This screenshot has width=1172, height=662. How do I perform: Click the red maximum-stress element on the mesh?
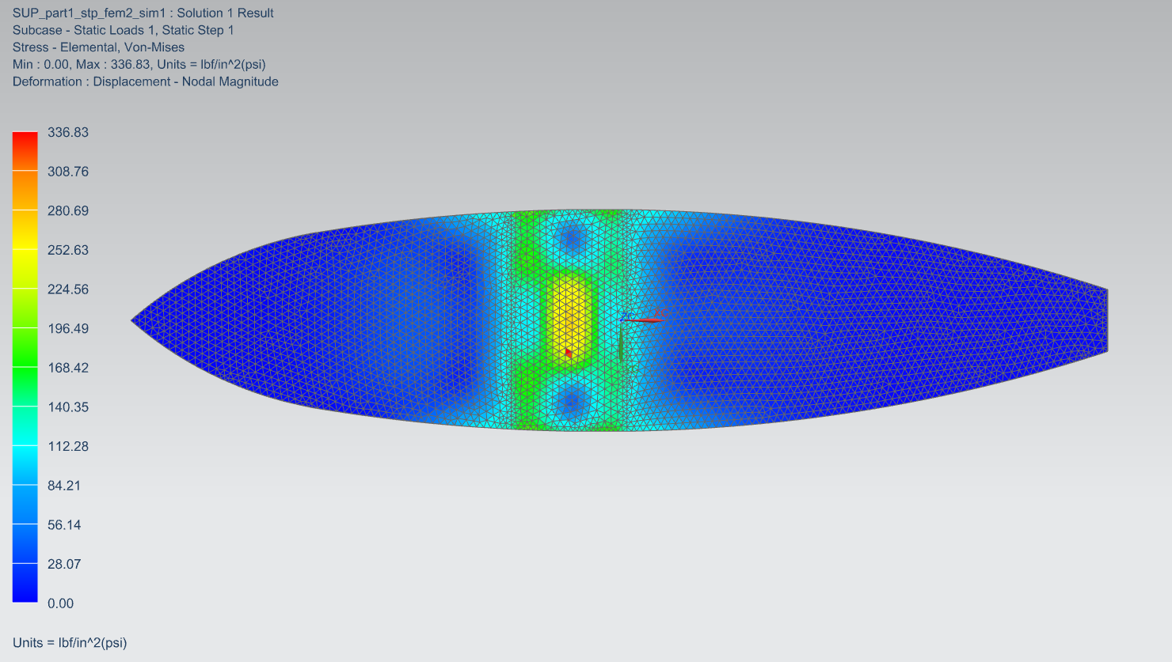point(569,353)
